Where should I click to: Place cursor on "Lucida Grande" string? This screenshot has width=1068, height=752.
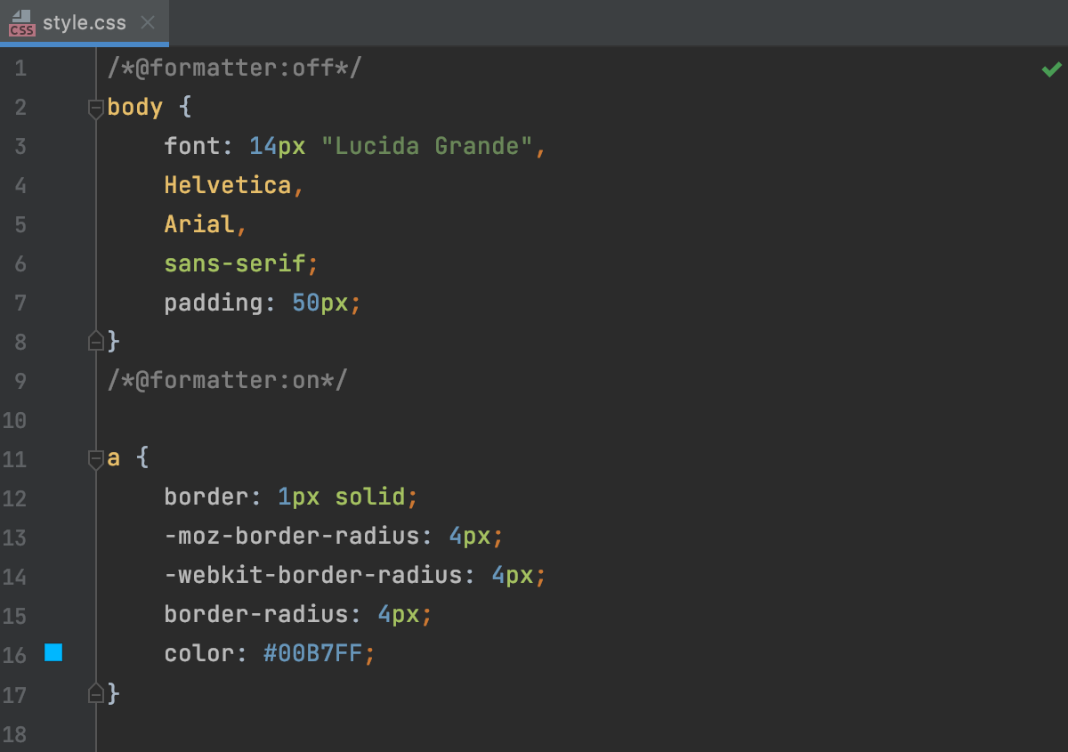[x=427, y=146]
